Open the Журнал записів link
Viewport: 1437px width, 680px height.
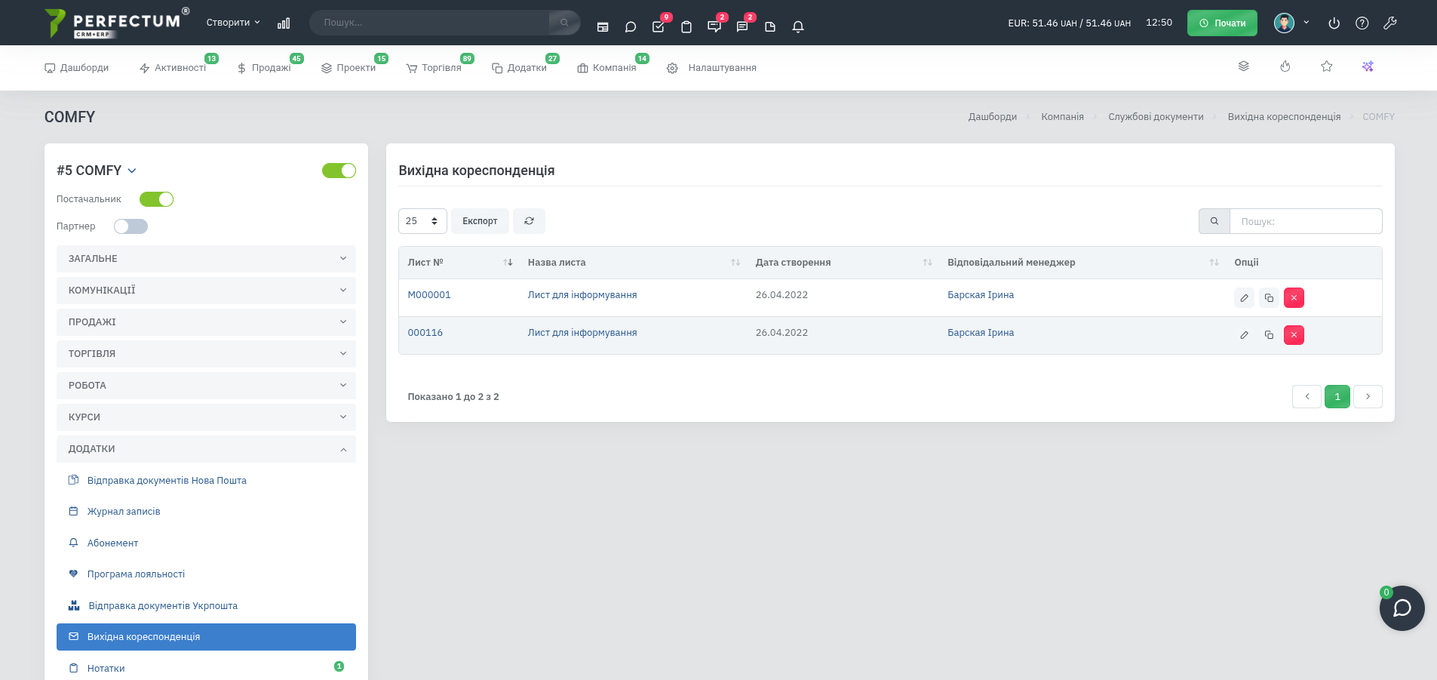(x=124, y=512)
